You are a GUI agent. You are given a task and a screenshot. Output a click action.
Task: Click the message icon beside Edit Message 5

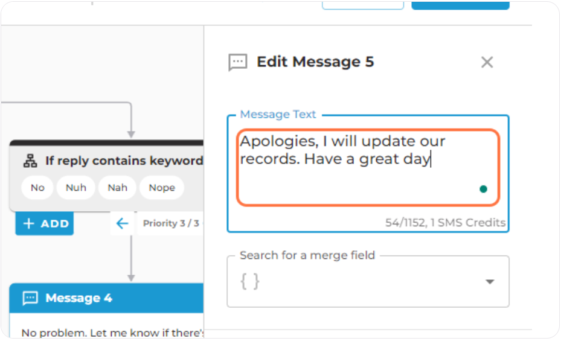point(237,63)
